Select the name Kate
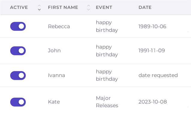The height and width of the screenshot is (115, 191). pyautogui.click(x=54, y=102)
